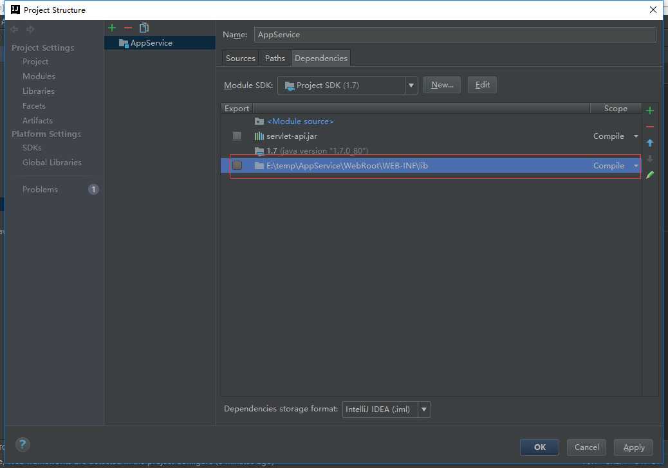668x468 pixels.
Task: Click the module Name input field
Action: [455, 35]
